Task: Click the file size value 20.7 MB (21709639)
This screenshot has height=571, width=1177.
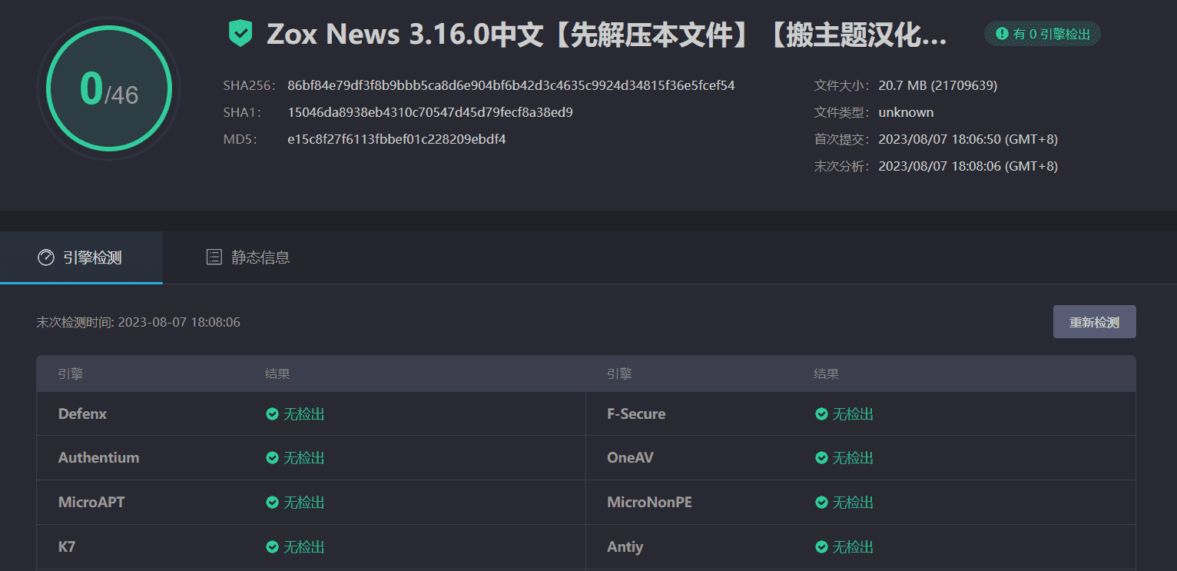Action: point(938,85)
